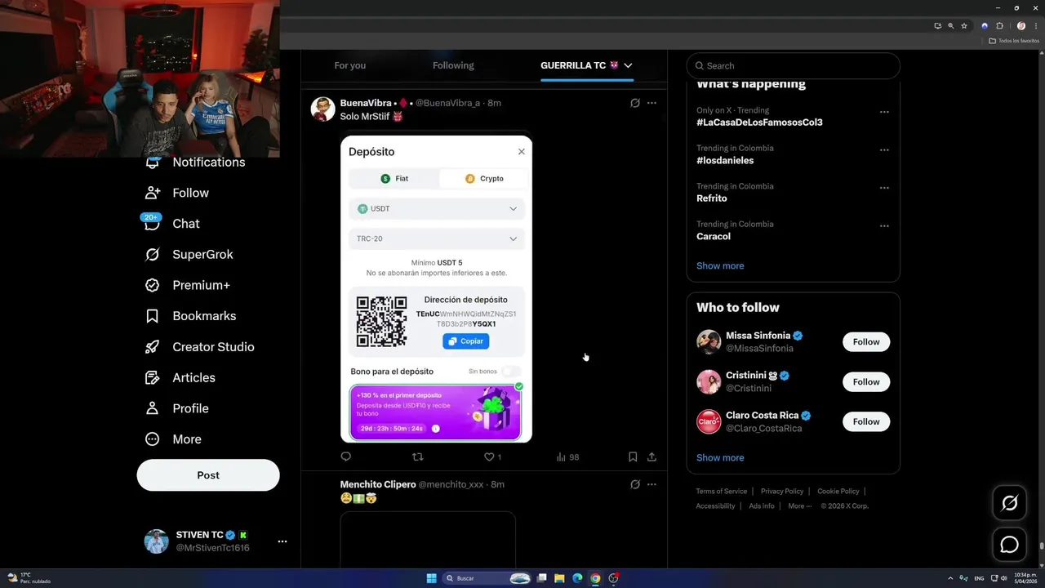Viewport: 1045px width, 588px height.
Task: Open the Privacy Policy link
Action: coord(782,492)
